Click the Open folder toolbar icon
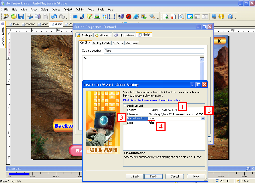 (x=14, y=17)
